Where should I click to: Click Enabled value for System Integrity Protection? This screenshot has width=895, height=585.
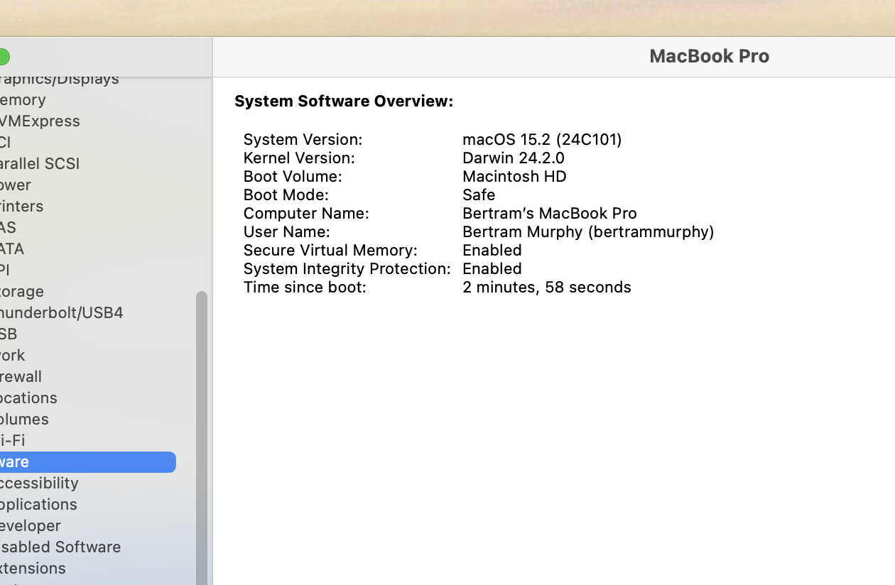point(492,268)
